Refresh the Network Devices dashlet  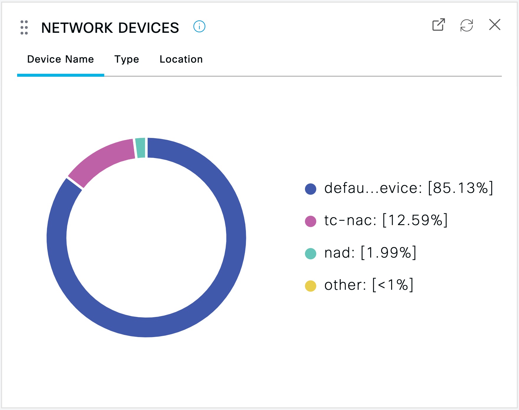click(466, 25)
